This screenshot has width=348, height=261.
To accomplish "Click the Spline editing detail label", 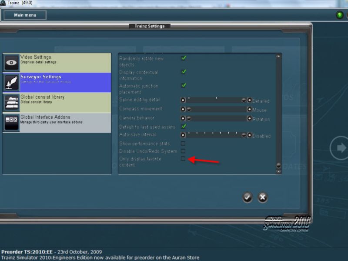I will tap(140, 100).
